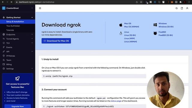Click Tunnel Agents icon

pos(4,39)
